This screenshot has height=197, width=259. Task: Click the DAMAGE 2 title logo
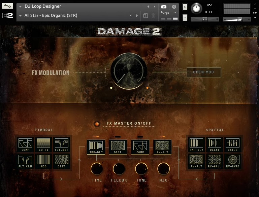[x=129, y=31]
